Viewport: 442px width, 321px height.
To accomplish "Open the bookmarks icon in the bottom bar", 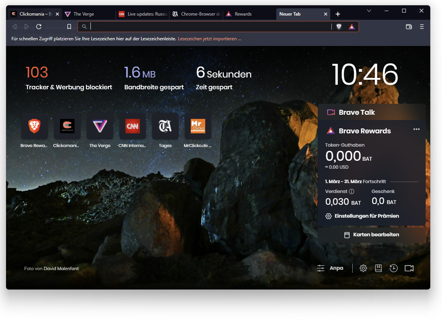I will coord(378,268).
